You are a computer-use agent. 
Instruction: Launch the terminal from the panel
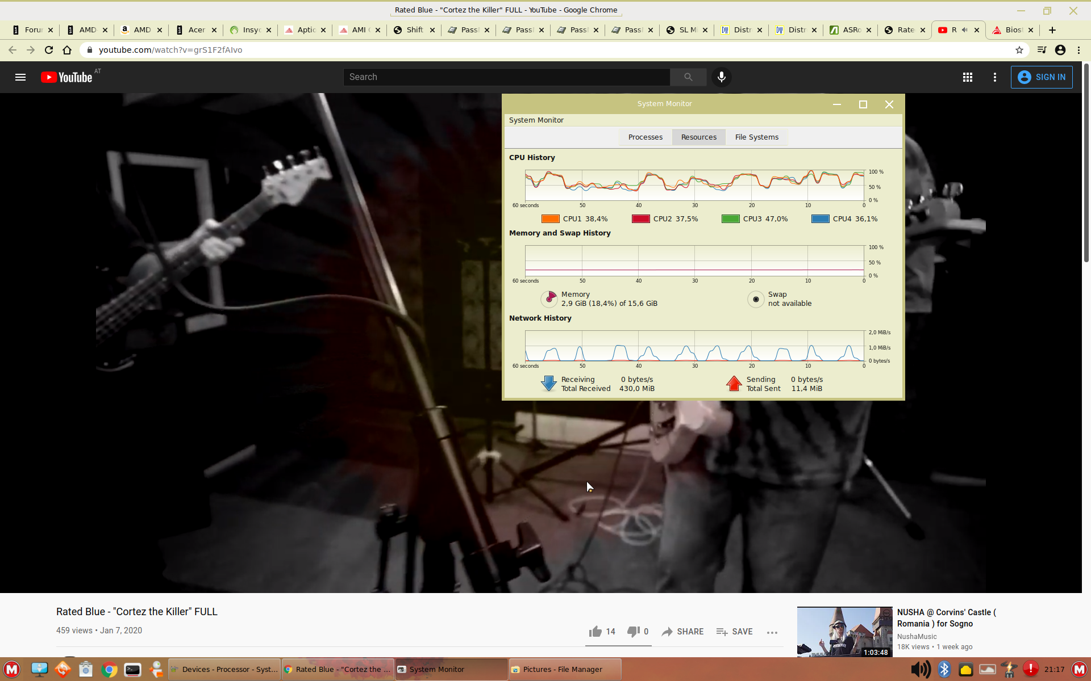(132, 670)
